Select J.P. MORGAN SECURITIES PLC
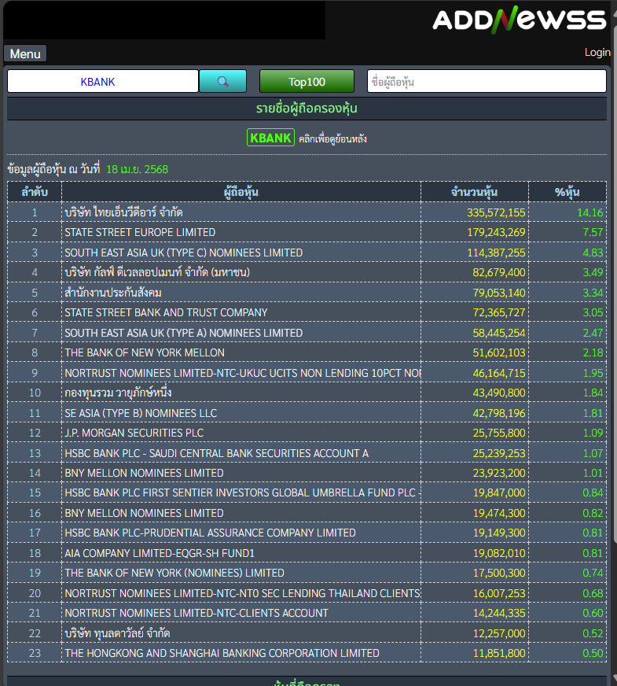The image size is (617, 686). pyautogui.click(x=134, y=433)
